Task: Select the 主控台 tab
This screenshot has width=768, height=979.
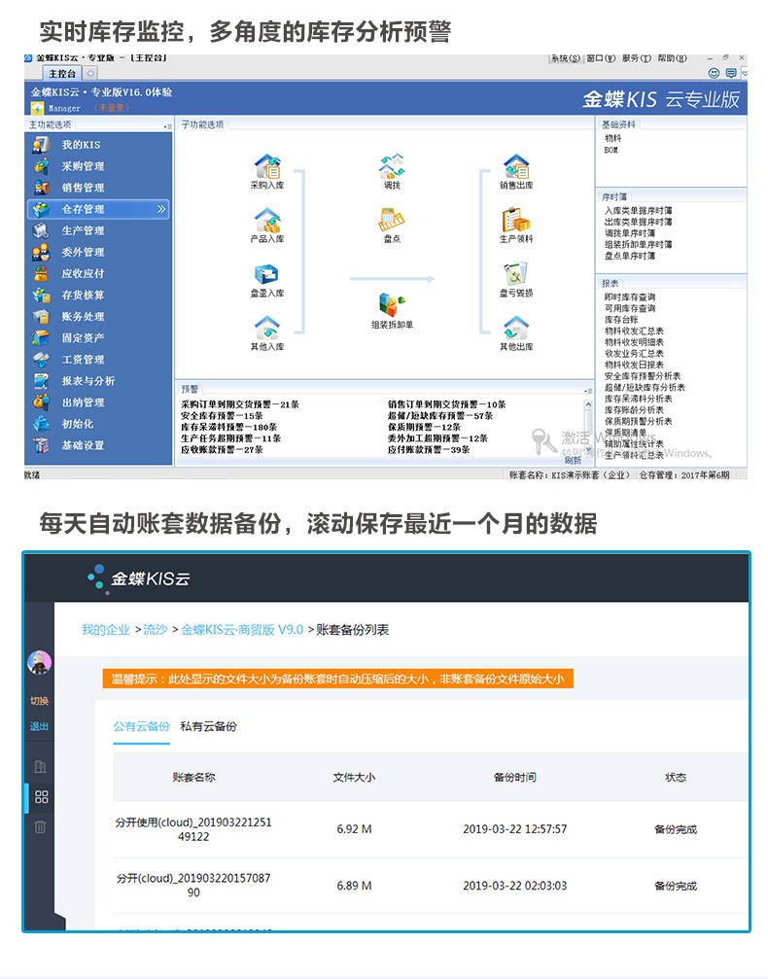Action: (x=62, y=74)
